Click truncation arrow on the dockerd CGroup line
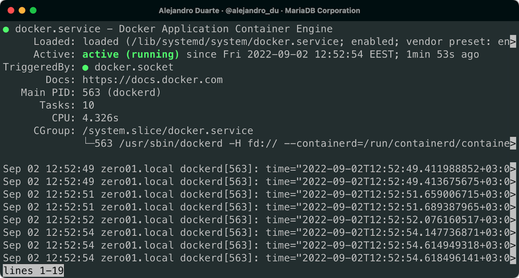Image resolution: width=519 pixels, height=278 pixels. point(513,144)
